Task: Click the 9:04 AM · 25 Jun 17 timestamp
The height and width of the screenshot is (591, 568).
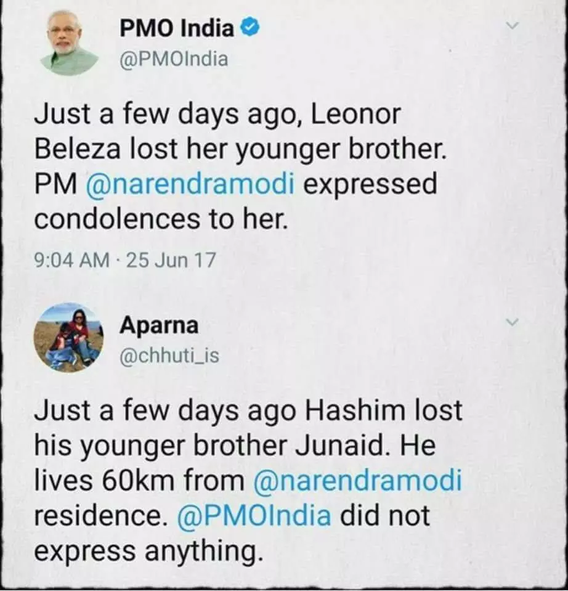Action: pos(125,260)
